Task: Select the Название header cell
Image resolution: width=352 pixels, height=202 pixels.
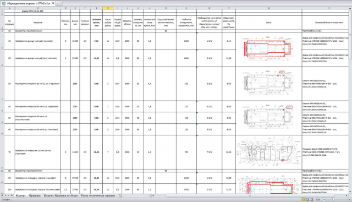Action: (x=38, y=23)
